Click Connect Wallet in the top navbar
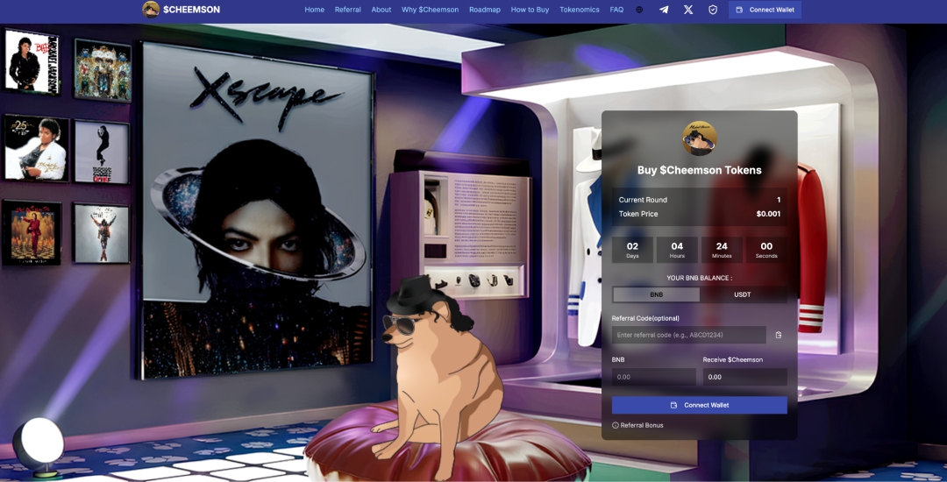Viewport: 947px width, 482px height. (765, 10)
